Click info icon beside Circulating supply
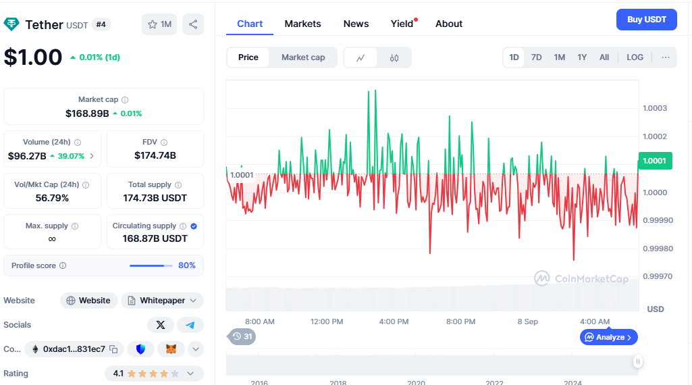The width and height of the screenshot is (692, 385). click(183, 226)
